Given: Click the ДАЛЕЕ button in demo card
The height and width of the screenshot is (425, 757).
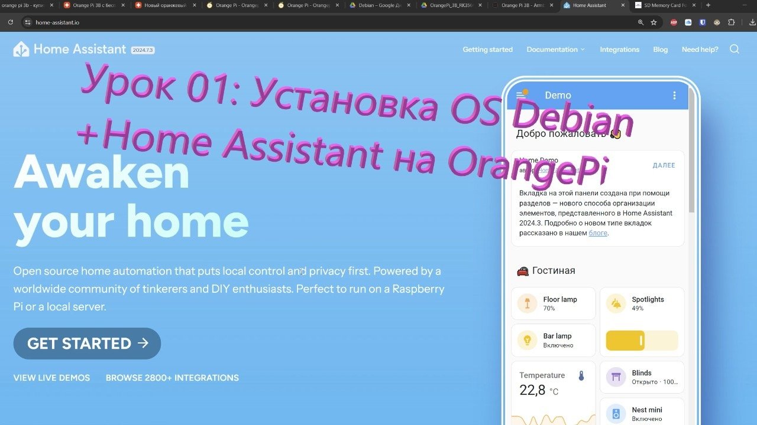Looking at the screenshot, I should pyautogui.click(x=664, y=165).
